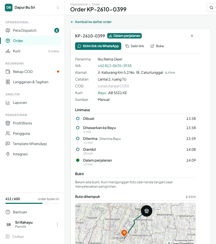Click Buka to open tracking page
This screenshot has width=216, height=244.
(x=157, y=46)
